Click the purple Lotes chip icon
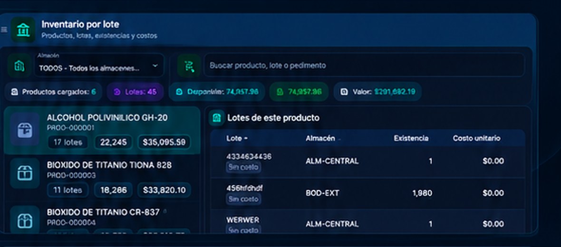The height and width of the screenshot is (247, 561). 117,92
